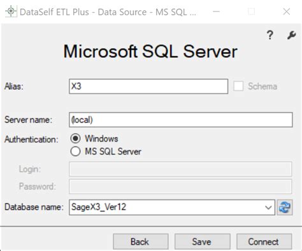Click the Save button

[203, 241]
